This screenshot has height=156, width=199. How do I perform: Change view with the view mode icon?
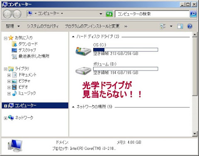[x=163, y=26]
